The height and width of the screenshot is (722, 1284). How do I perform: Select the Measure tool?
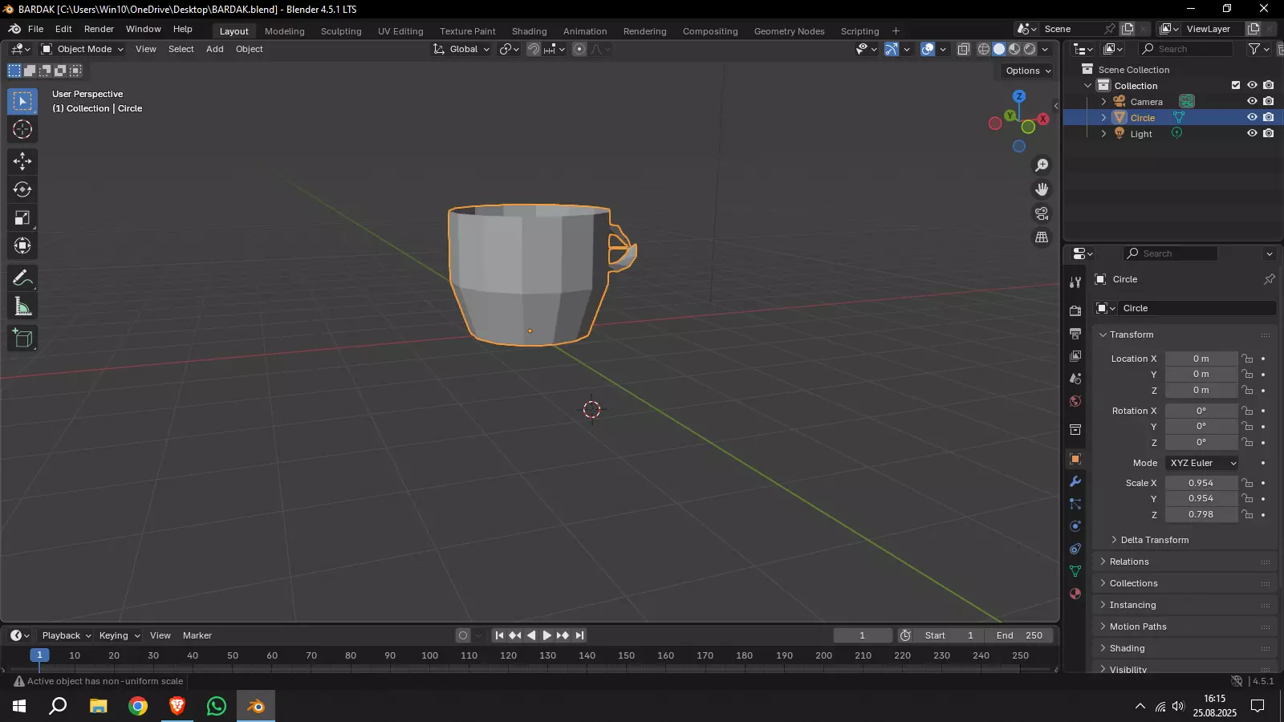coord(22,306)
